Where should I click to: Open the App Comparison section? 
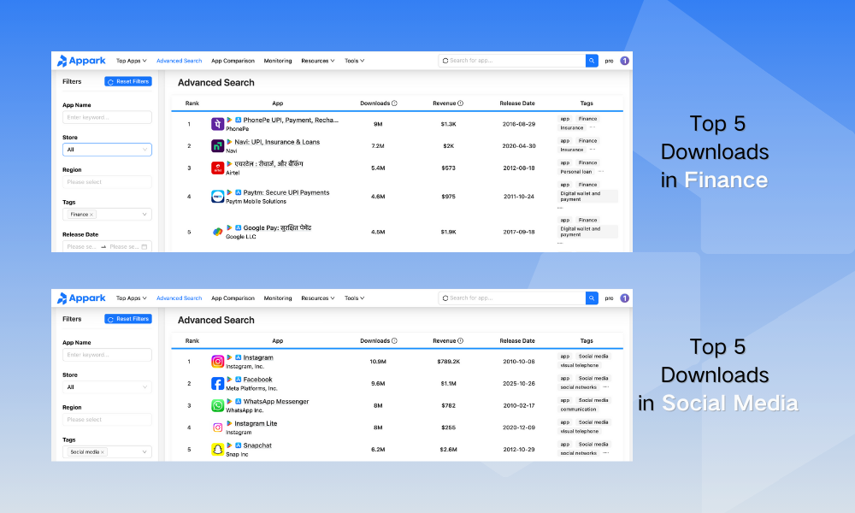233,61
